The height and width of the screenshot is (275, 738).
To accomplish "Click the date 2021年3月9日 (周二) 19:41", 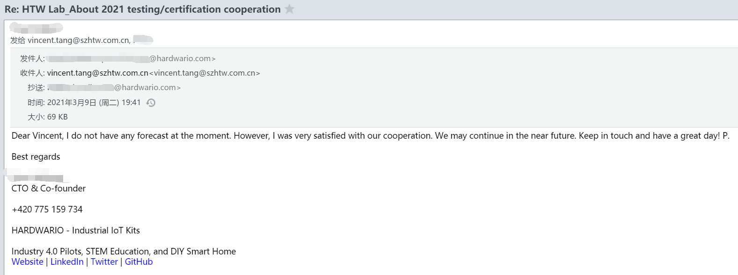I will (x=94, y=103).
